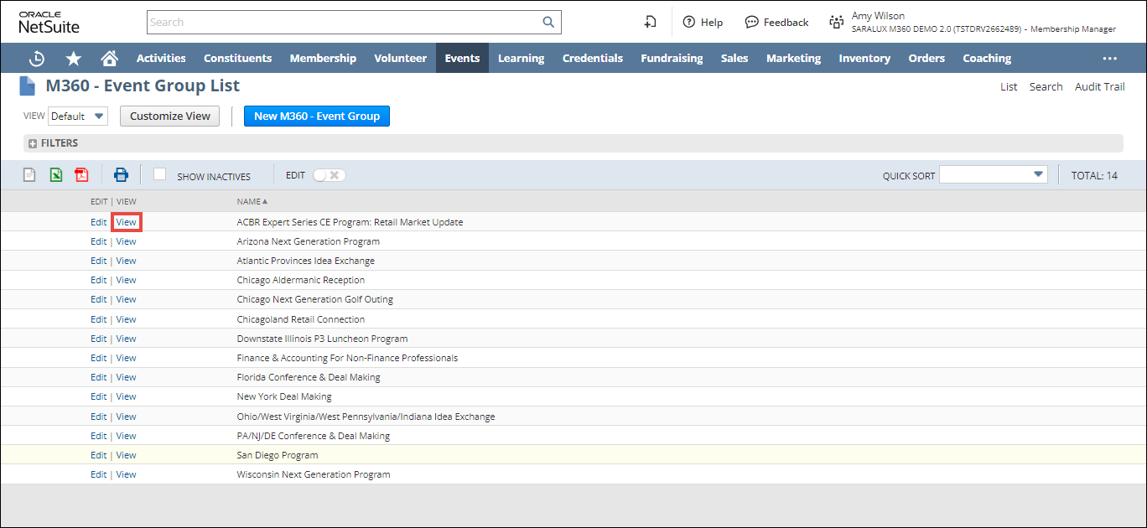Open the Quick Sort dropdown
Screen dimensions: 1147x528
coord(993,174)
